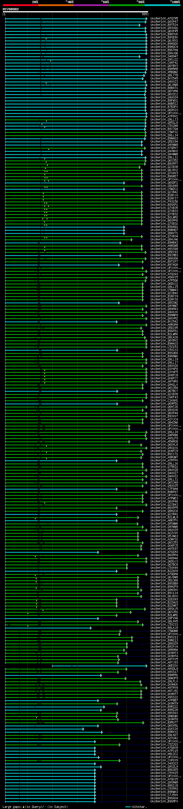
Task: Select hit UniRef100_A9T9M3
Action: (x=164, y=382)
